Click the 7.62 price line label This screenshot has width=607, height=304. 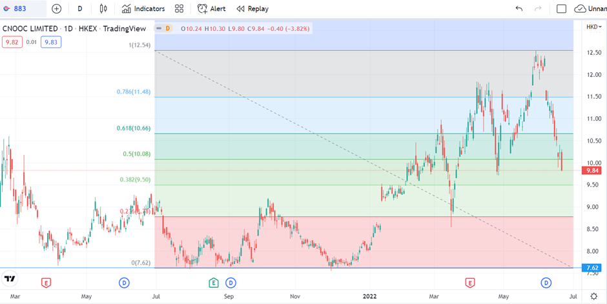pyautogui.click(x=593, y=268)
